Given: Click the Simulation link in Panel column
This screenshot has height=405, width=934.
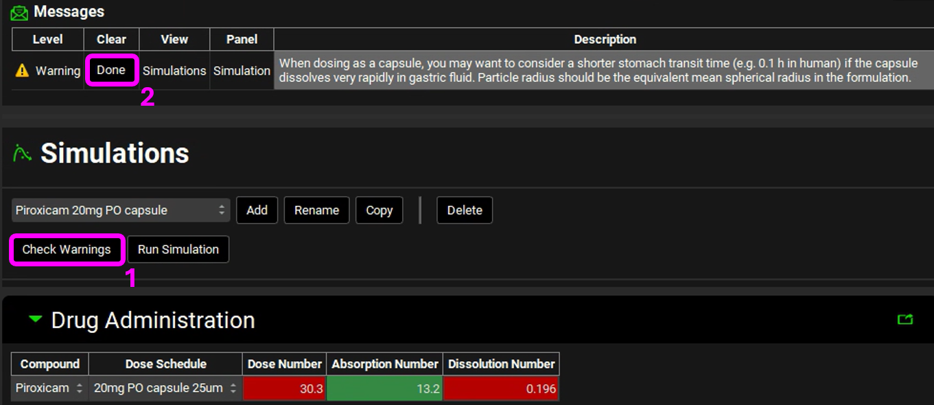Looking at the screenshot, I should tap(242, 71).
